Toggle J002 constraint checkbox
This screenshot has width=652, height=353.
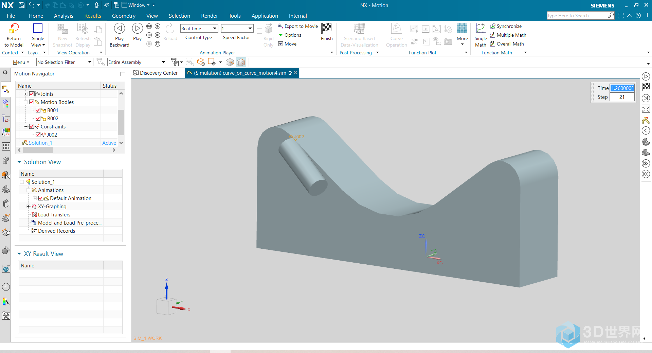coord(38,135)
